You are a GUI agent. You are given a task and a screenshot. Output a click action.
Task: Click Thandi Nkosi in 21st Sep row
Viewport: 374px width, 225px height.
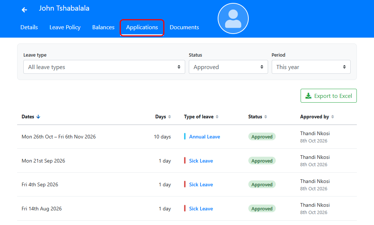coord(315,157)
